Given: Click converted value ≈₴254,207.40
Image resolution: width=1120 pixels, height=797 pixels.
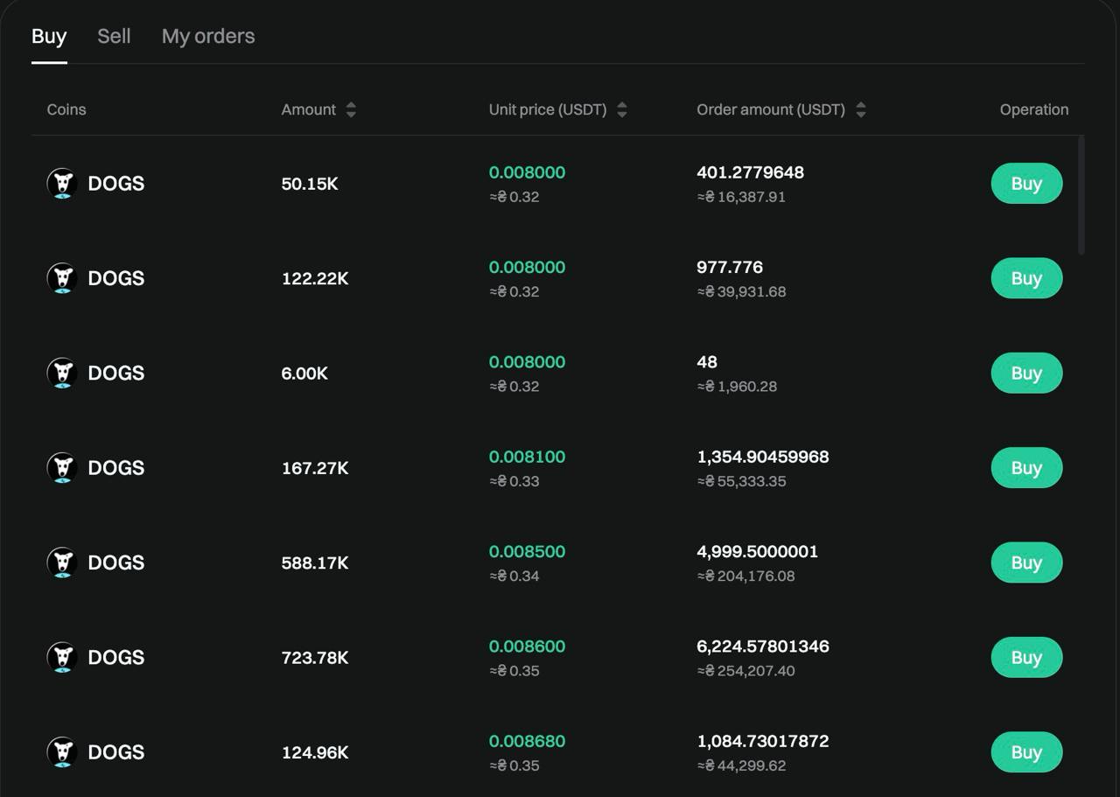Looking at the screenshot, I should click(745, 671).
